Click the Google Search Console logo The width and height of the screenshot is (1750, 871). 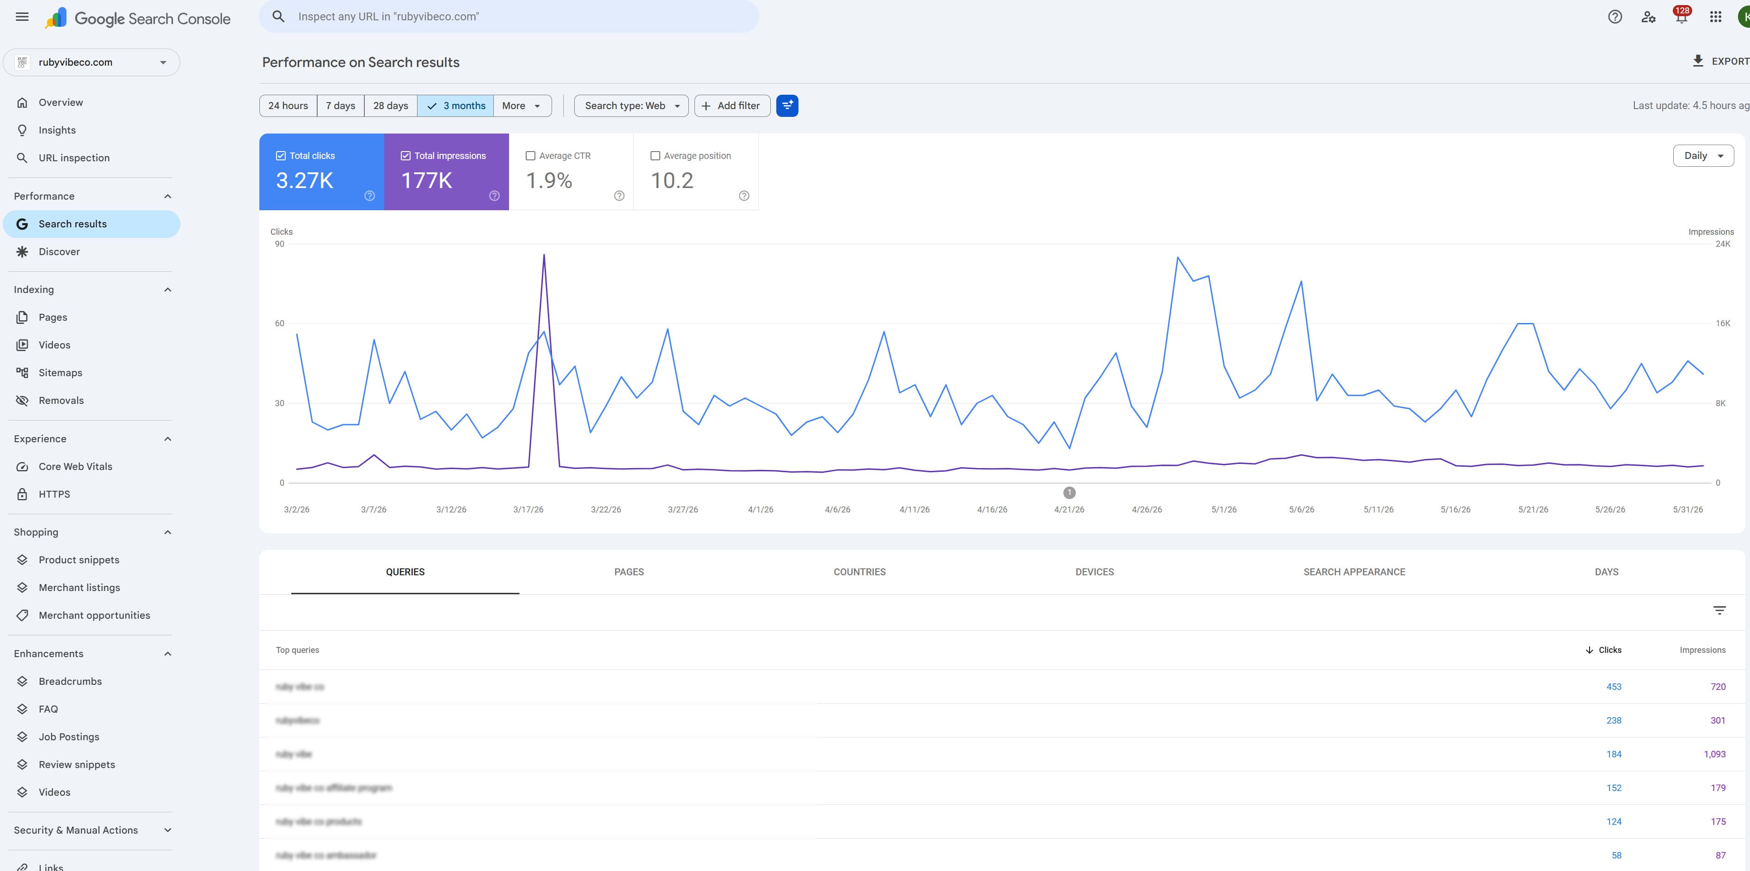138,18
